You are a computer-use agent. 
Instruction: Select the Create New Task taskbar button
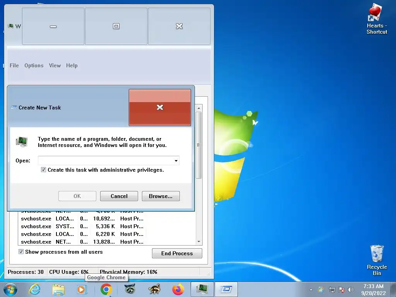pos(226,289)
